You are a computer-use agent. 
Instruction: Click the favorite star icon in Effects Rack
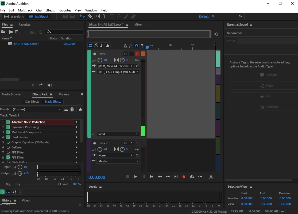[80, 109]
